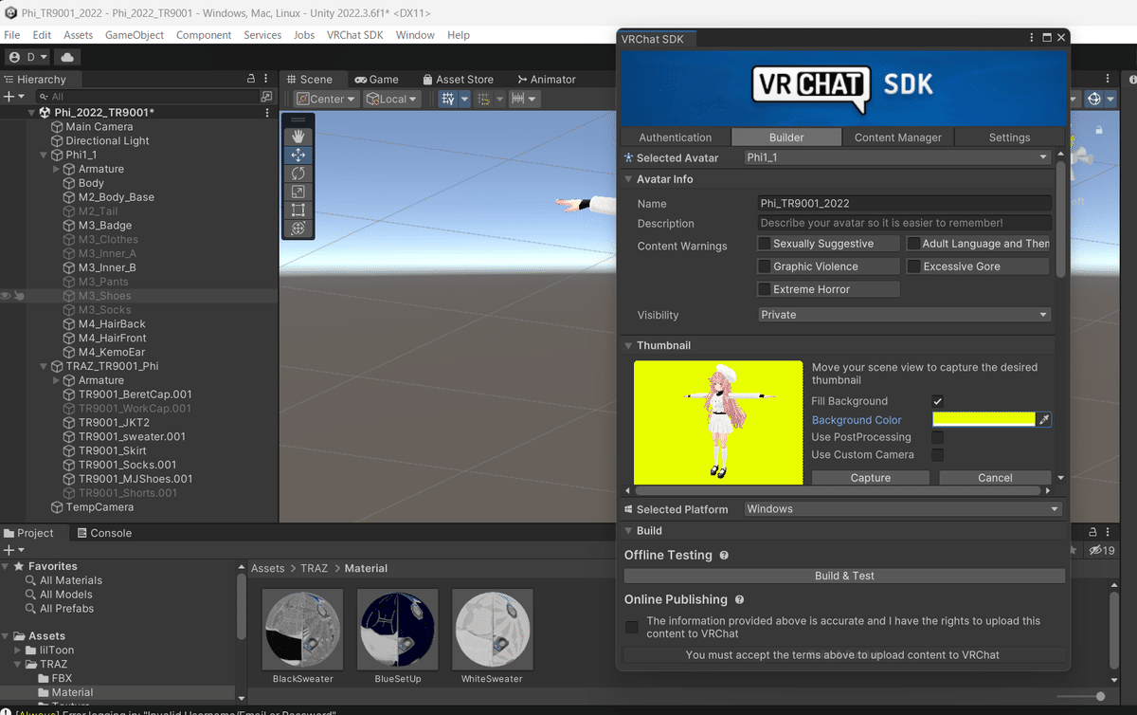Switch to the Animator tab
This screenshot has width=1137, height=715.
point(546,80)
